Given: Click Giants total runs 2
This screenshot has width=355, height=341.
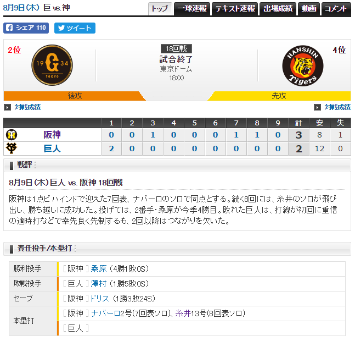Looking at the screenshot, I should pyautogui.click(x=299, y=148).
